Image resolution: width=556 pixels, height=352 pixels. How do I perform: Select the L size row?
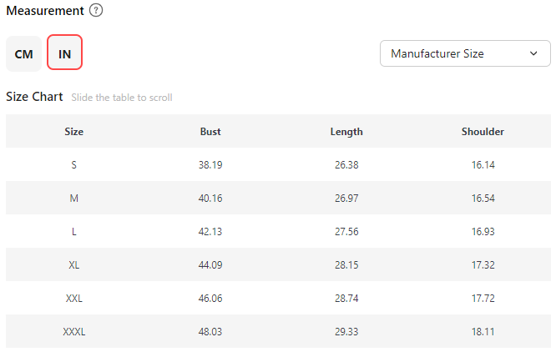click(x=74, y=231)
